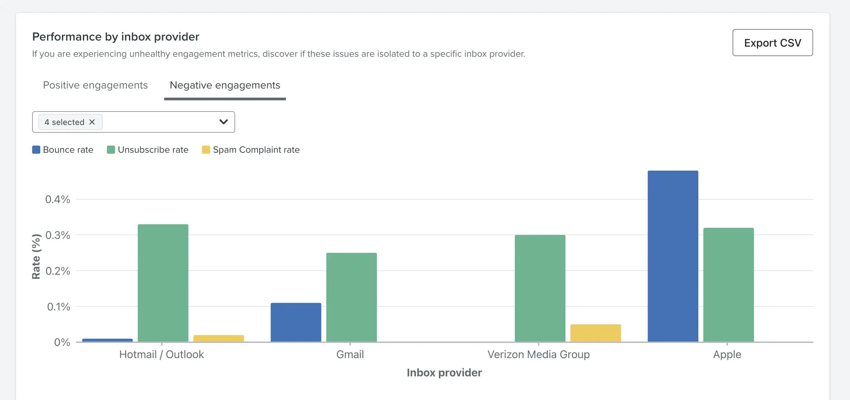Click the 'Inbox provider' axis label
Image resolution: width=850 pixels, height=400 pixels.
click(x=445, y=373)
